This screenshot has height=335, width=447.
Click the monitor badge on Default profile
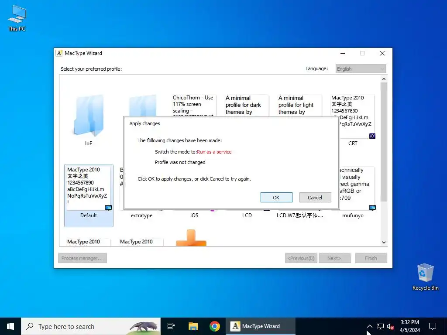click(108, 208)
